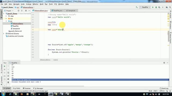
Task: Open Scratches and Consoles node
Action: (x=16, y=36)
